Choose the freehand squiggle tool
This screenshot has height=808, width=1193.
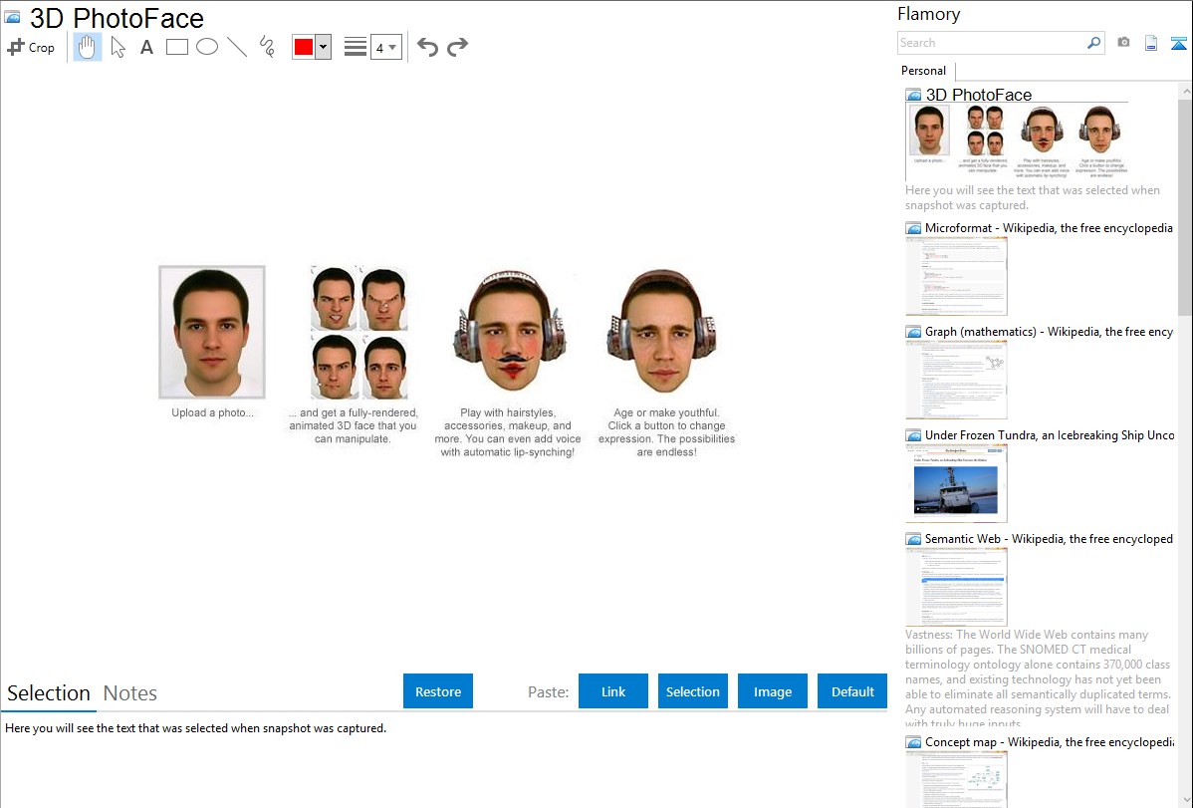point(267,47)
